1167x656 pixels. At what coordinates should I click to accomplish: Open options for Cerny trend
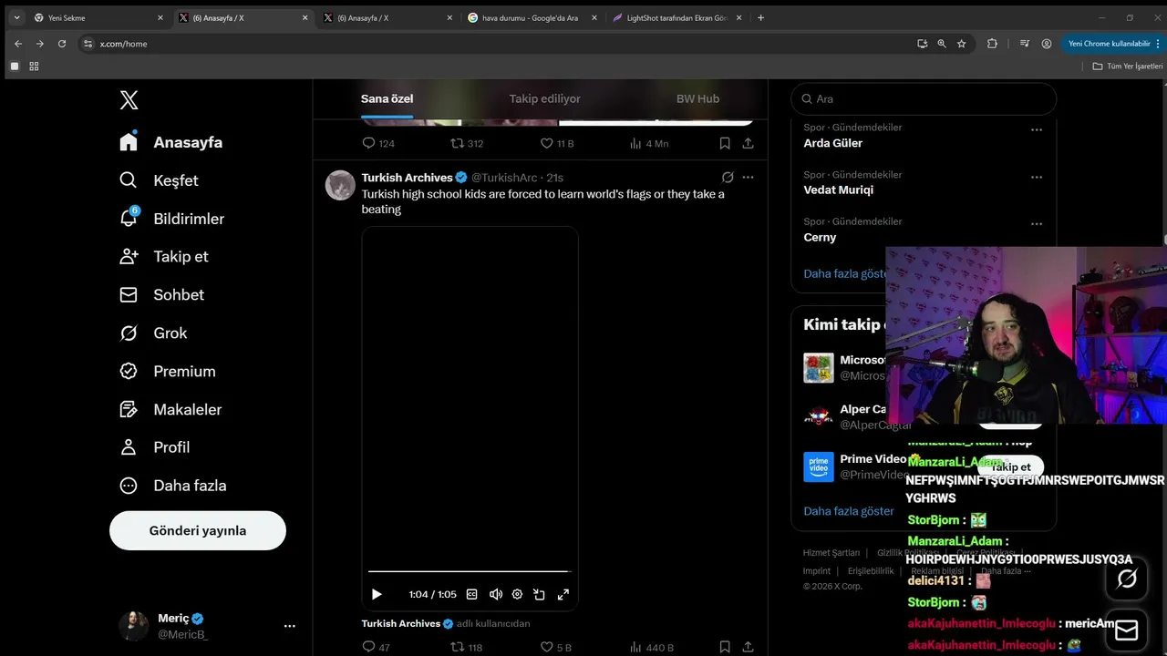tap(1037, 223)
